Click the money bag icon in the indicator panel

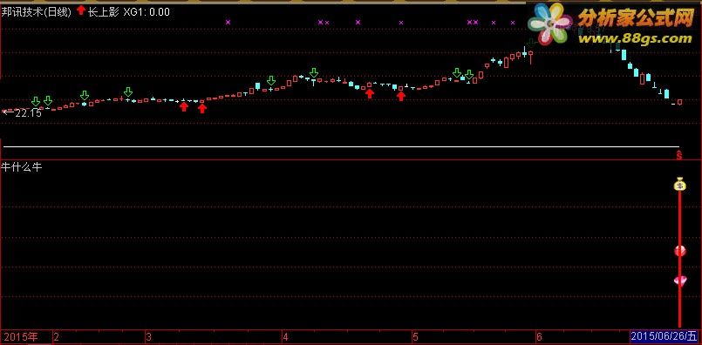pyautogui.click(x=680, y=184)
